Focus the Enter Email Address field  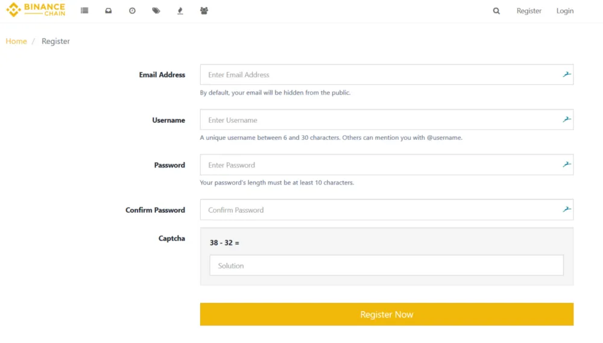pos(387,75)
